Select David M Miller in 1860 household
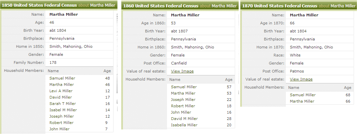The height and width of the screenshot is (134, 357). click(x=184, y=119)
